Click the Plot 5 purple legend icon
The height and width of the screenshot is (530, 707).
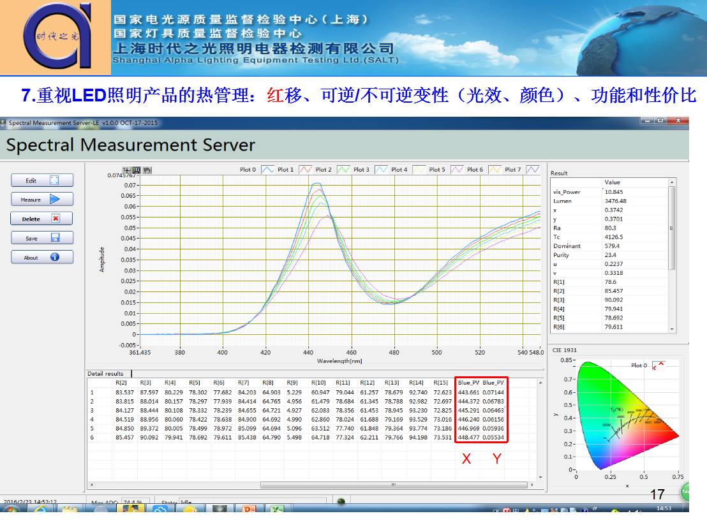[x=458, y=170]
